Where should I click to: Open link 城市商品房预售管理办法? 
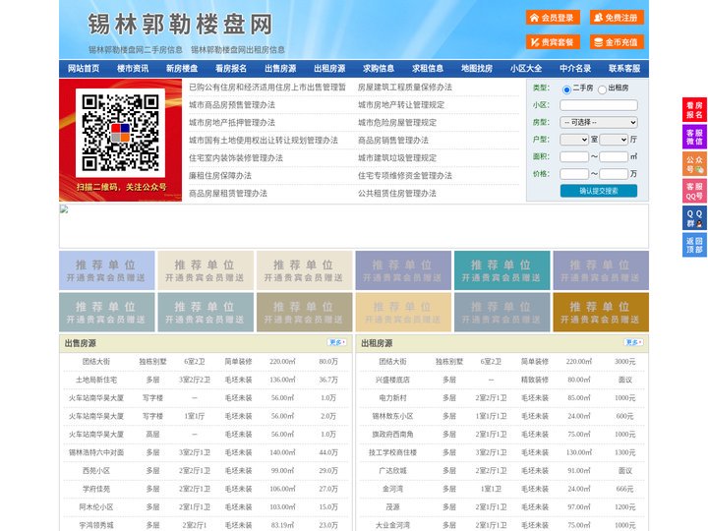tap(232, 105)
